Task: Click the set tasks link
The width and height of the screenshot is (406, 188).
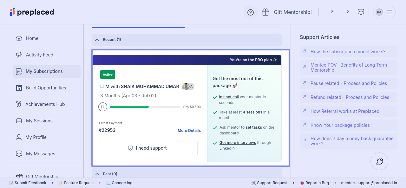Action: [254, 127]
